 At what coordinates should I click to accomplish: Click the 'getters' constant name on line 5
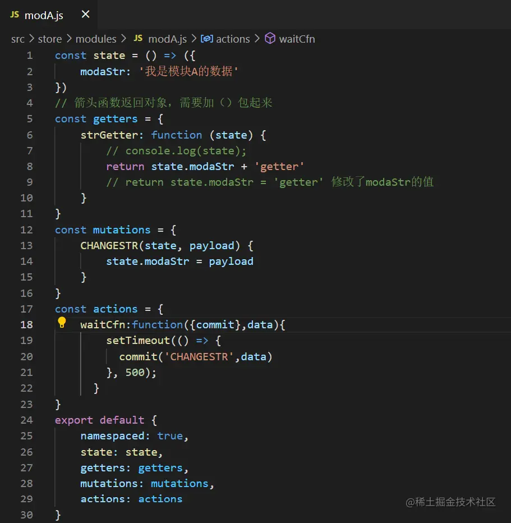(x=116, y=119)
